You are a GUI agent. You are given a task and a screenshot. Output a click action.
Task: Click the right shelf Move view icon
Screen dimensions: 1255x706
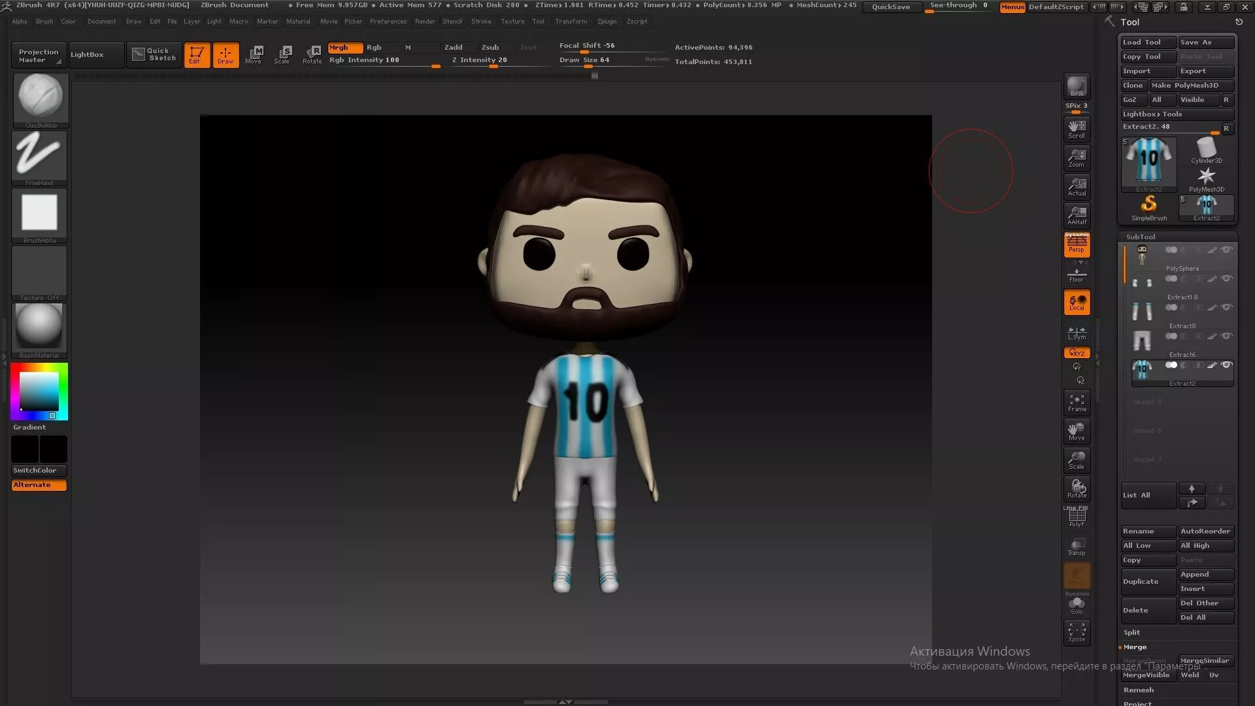(1077, 431)
